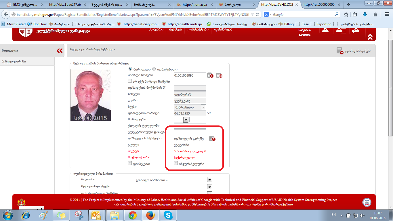Tick the ინკურაბელური checkbox
The image size is (393, 221).
click(176, 163)
